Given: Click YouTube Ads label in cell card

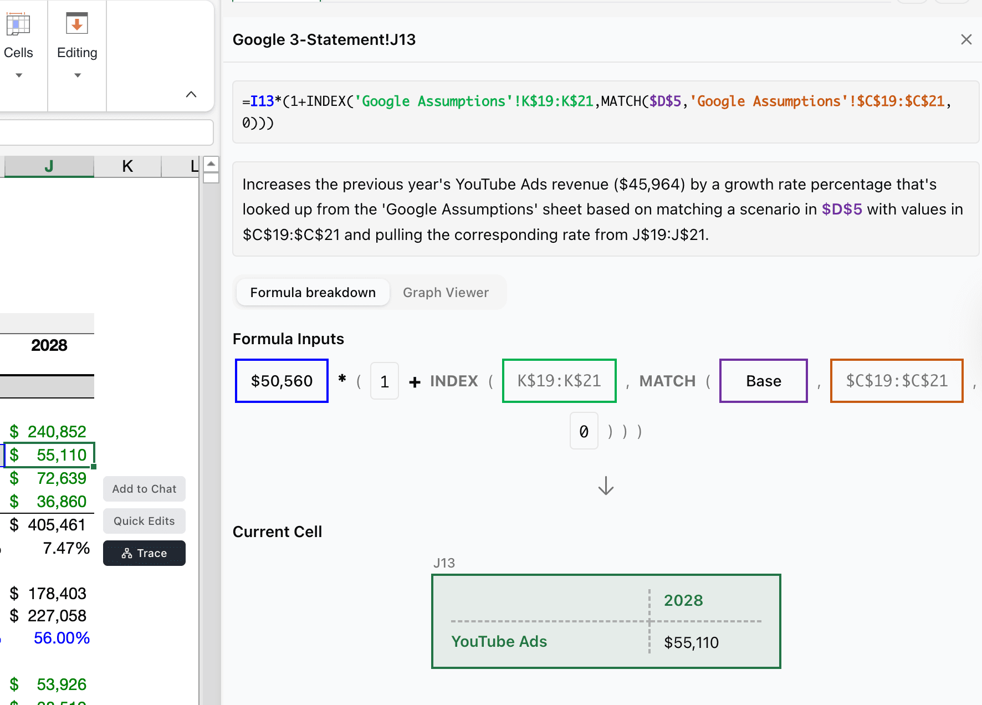Looking at the screenshot, I should (x=499, y=641).
